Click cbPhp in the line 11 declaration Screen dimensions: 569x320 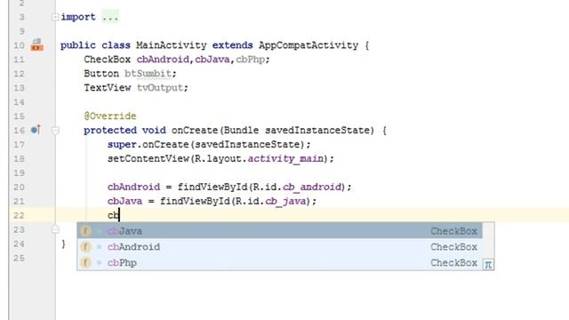(251, 60)
